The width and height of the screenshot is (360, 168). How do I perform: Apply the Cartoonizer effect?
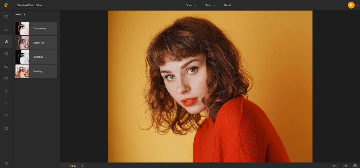36,28
